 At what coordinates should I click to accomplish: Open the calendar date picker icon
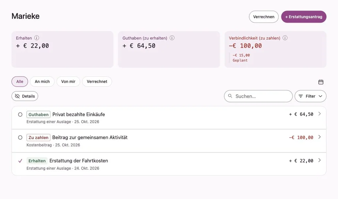(321, 82)
